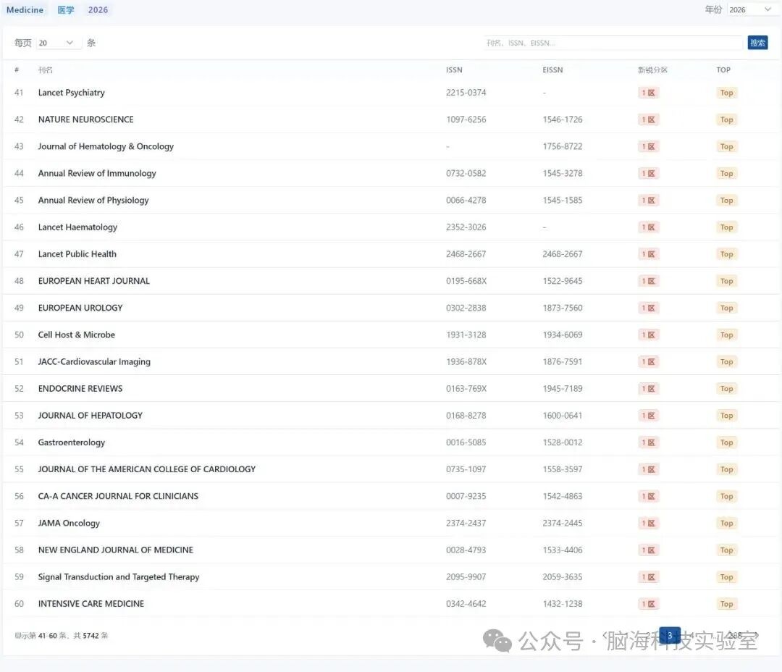The width and height of the screenshot is (782, 672).
Task: Jump to last page 288
Action: (x=735, y=635)
